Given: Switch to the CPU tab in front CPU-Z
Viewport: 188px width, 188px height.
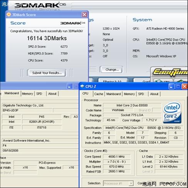Looking at the screenshot, I should coord(86,94).
